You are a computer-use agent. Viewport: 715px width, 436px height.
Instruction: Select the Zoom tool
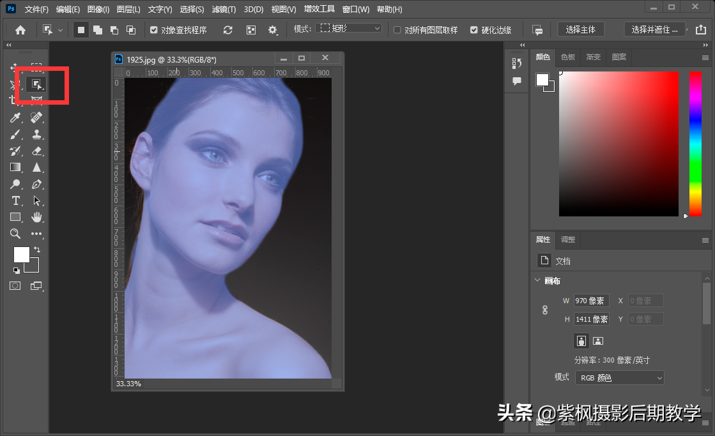(x=15, y=234)
